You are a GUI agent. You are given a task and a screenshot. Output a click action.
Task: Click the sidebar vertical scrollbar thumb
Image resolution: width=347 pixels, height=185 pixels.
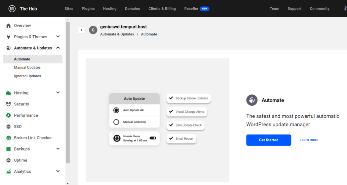coord(68,92)
